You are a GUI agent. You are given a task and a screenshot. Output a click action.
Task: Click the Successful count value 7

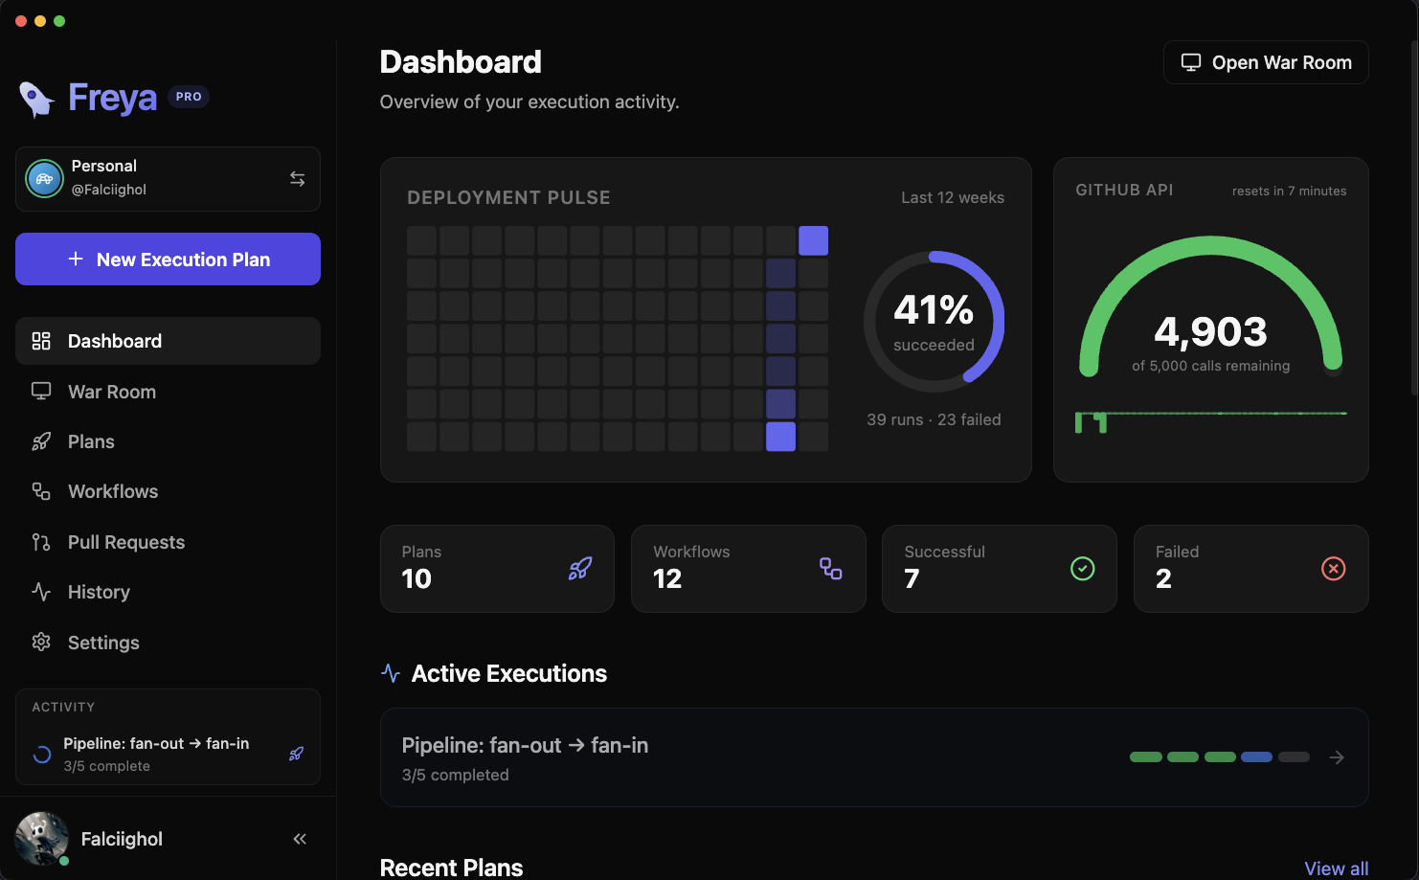pyautogui.click(x=912, y=579)
